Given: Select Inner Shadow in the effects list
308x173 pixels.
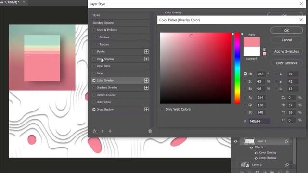Looking at the screenshot, I should tap(105, 59).
